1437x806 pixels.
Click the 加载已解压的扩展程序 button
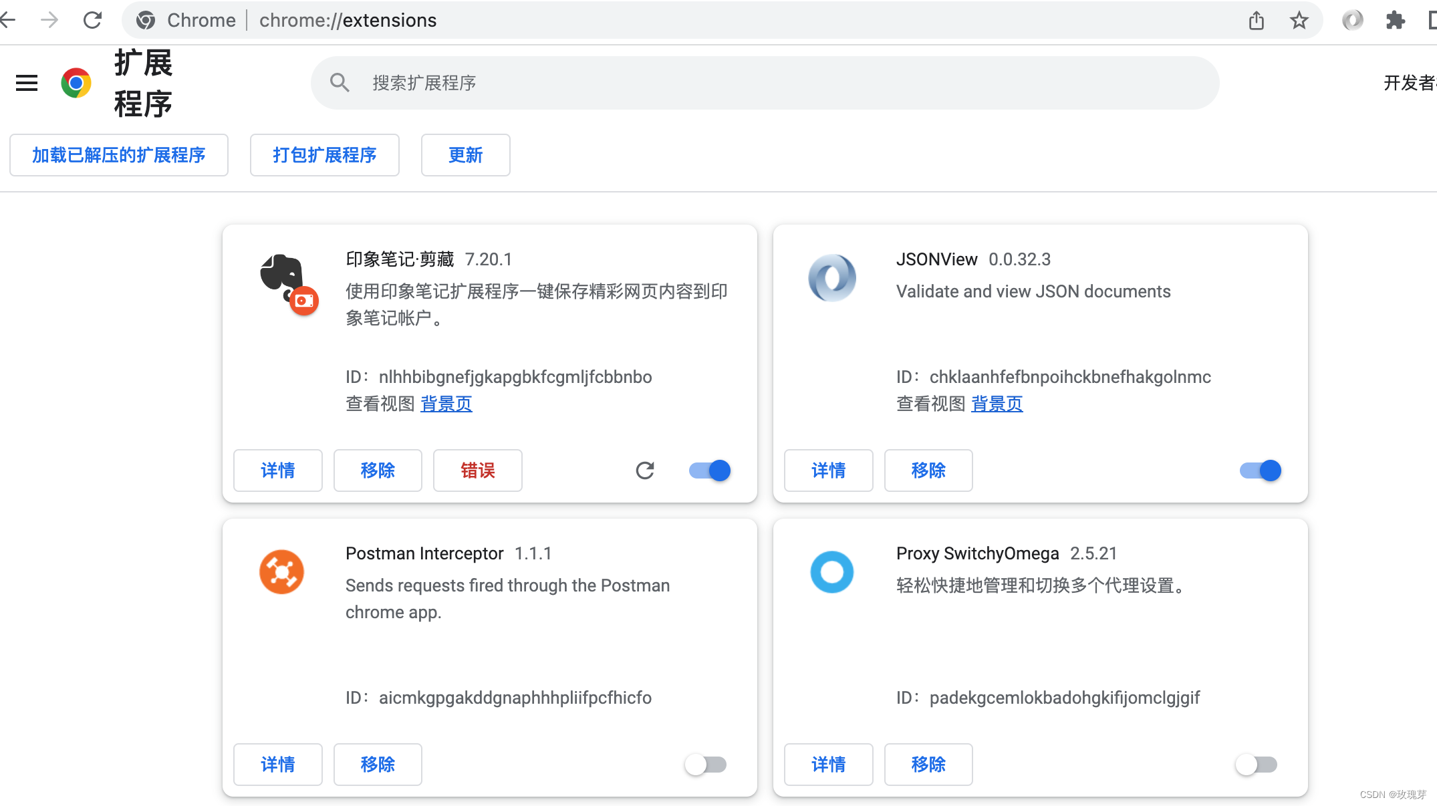[x=118, y=155]
